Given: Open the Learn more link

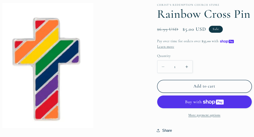Looking at the screenshot, I should (165, 47).
